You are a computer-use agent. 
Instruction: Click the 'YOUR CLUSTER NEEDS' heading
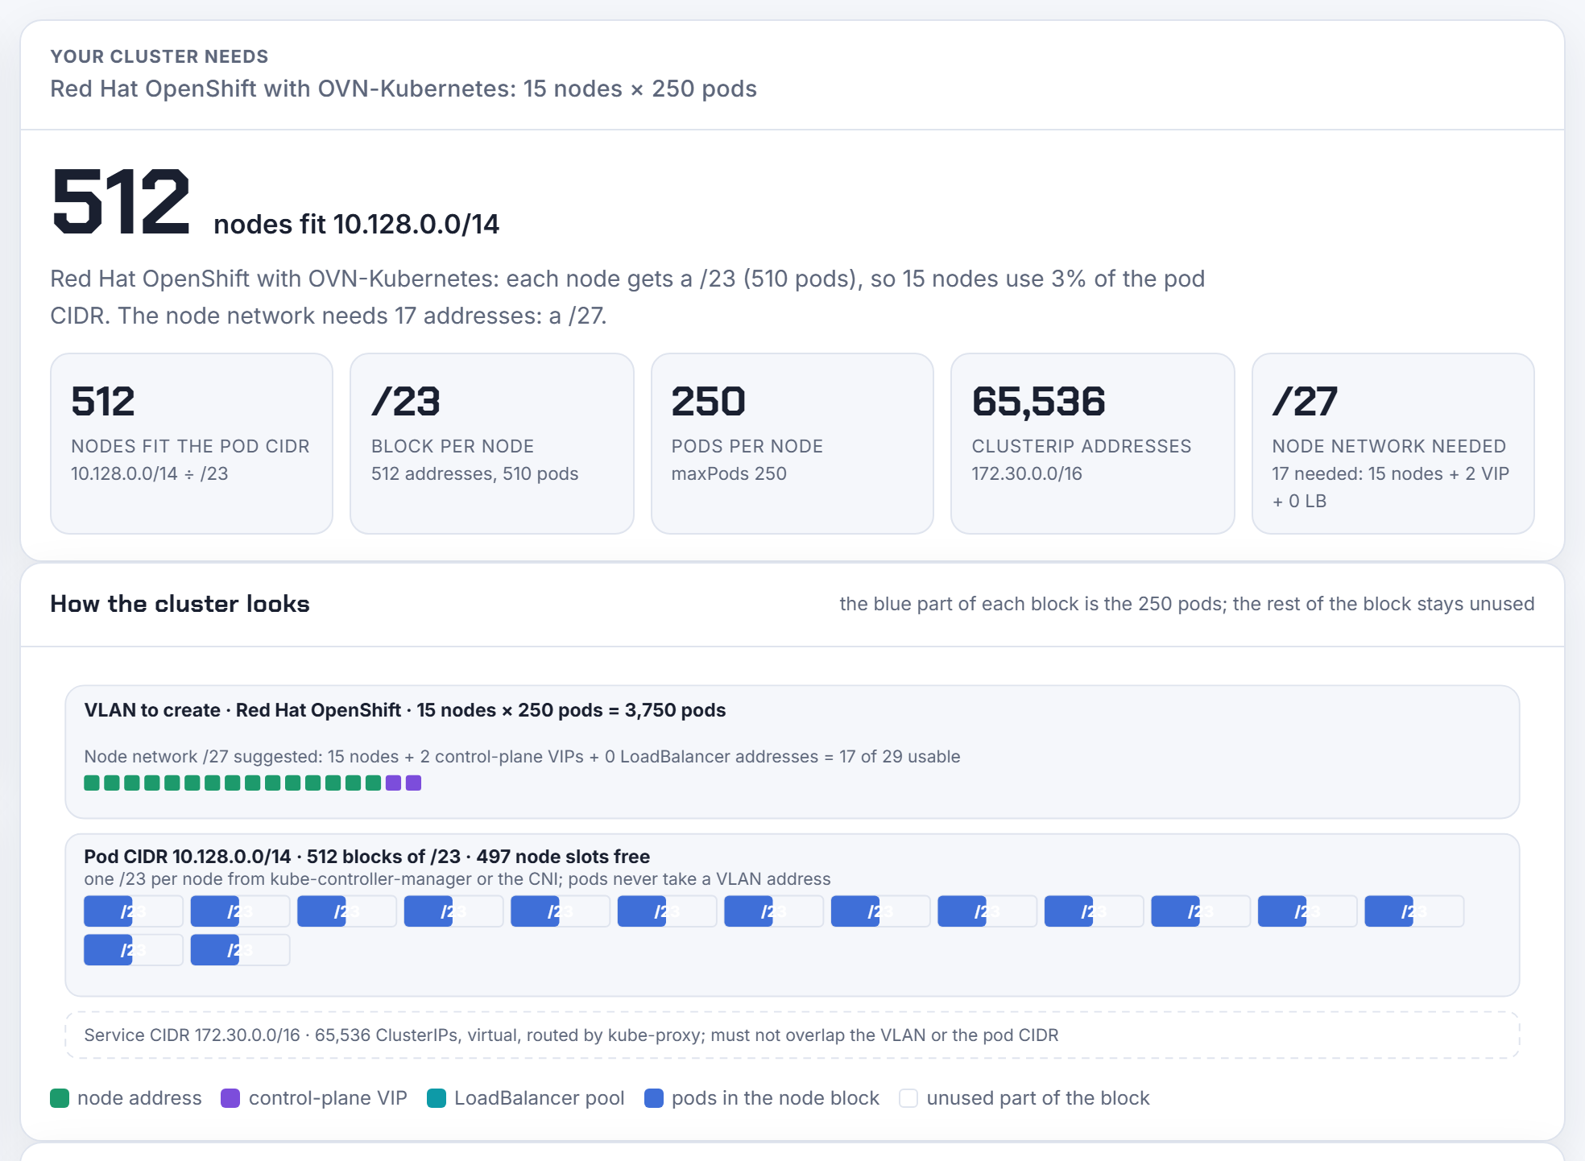point(159,56)
